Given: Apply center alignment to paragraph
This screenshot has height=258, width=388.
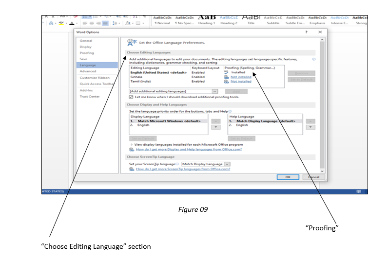Looking at the screenshot, I should tap(92, 23).
